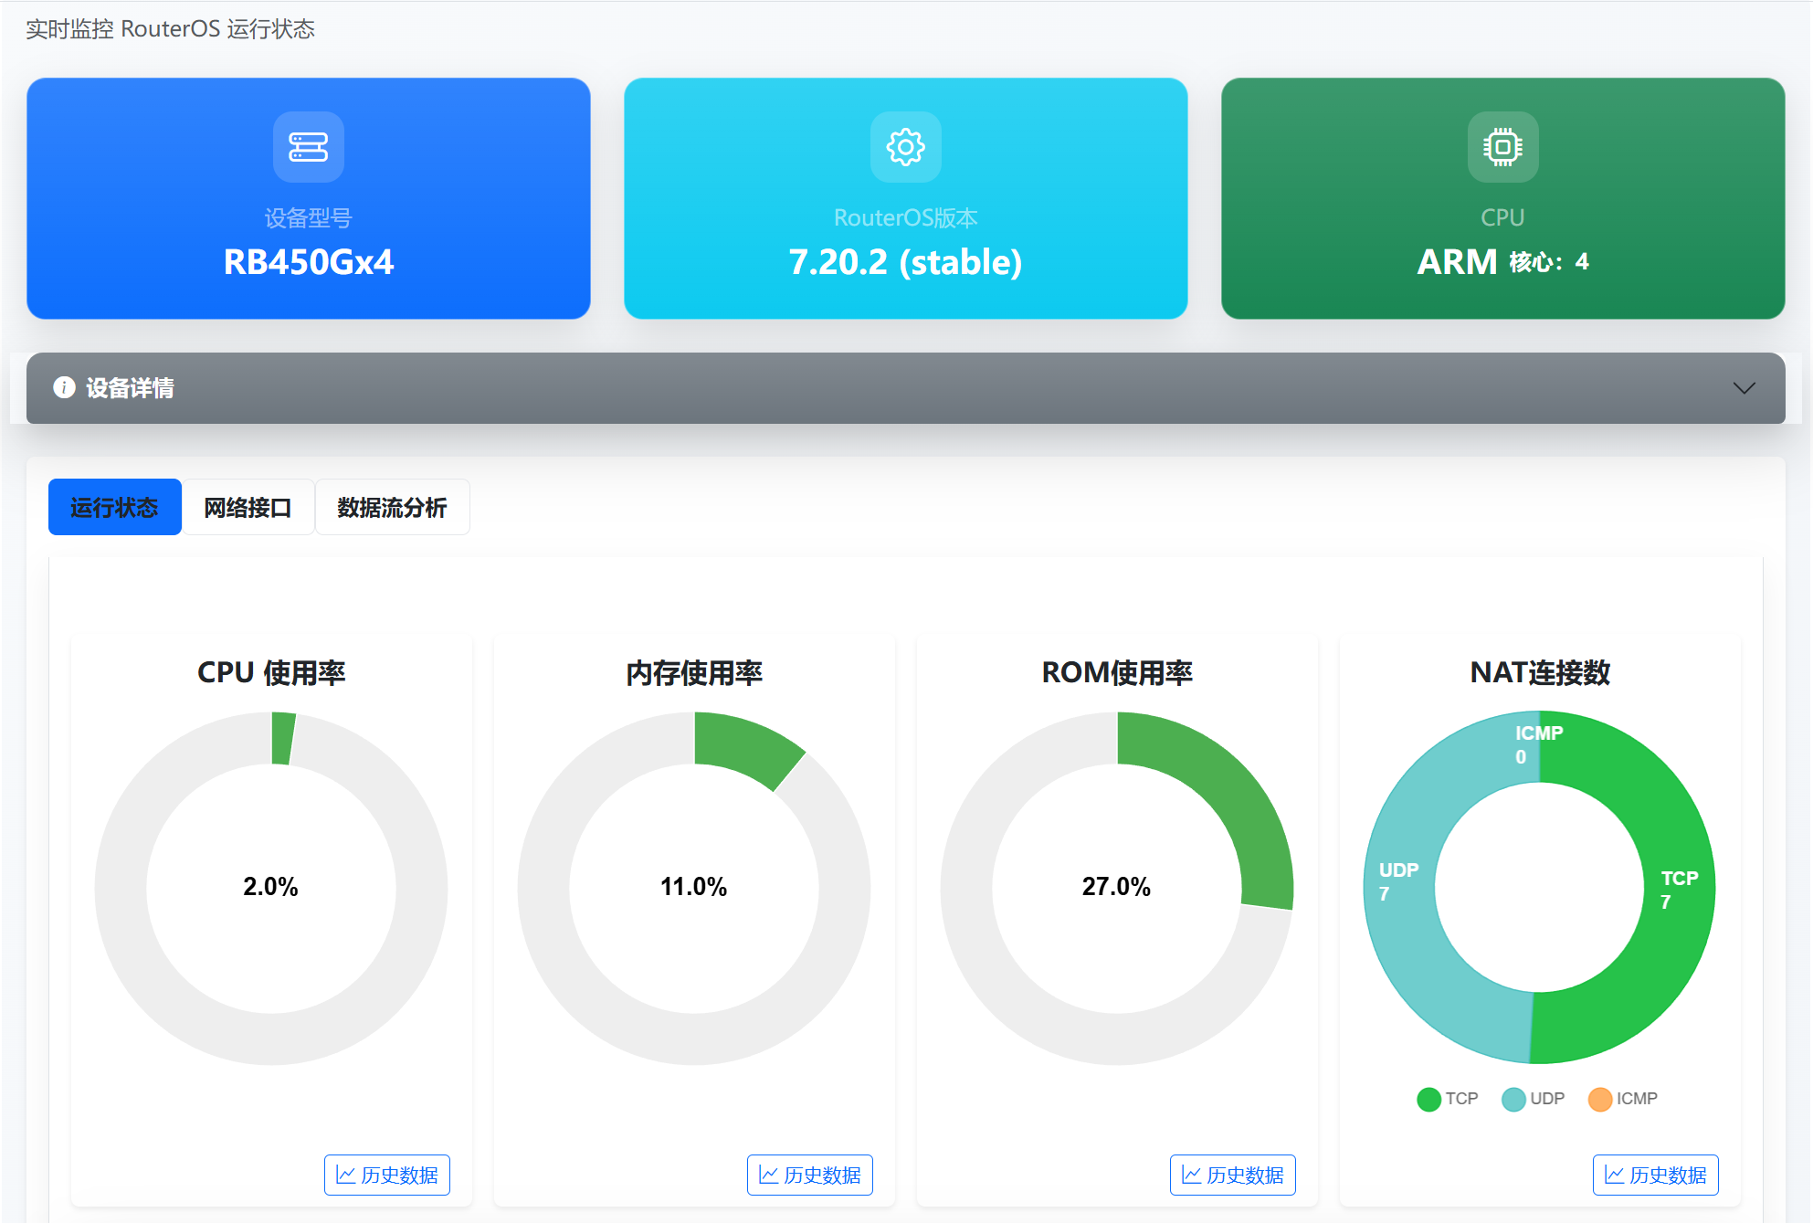Screen dimensions: 1813x1223
Task: Toggle UDP series in NAT legend
Action: [x=1533, y=1099]
